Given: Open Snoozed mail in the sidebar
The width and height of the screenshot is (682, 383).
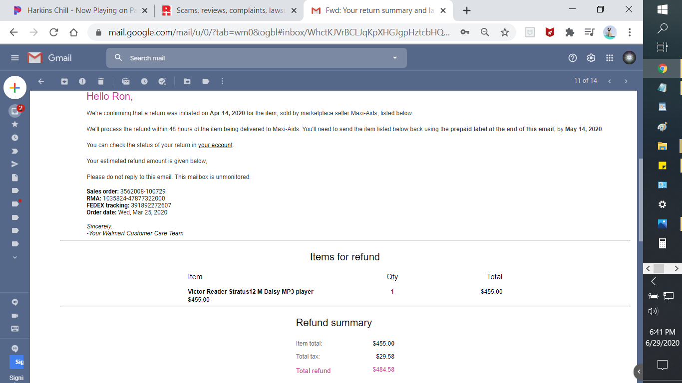Looking at the screenshot, I should click(x=15, y=138).
